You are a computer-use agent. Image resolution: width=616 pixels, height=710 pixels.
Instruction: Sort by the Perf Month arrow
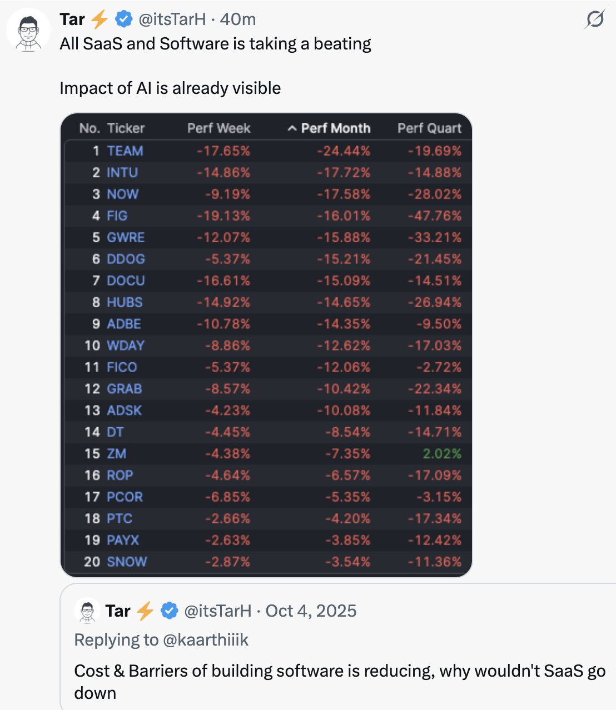tap(292, 129)
